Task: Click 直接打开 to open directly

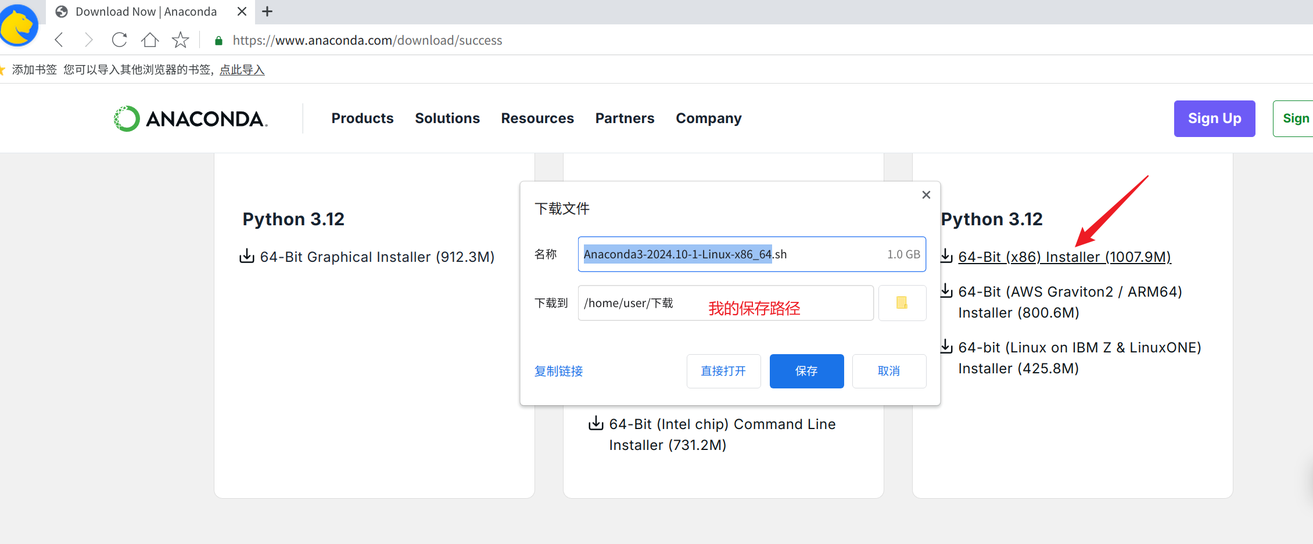Action: pos(723,371)
